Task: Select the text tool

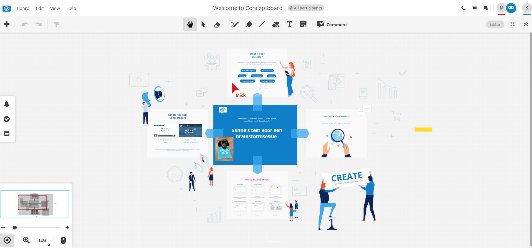Action: [290, 24]
